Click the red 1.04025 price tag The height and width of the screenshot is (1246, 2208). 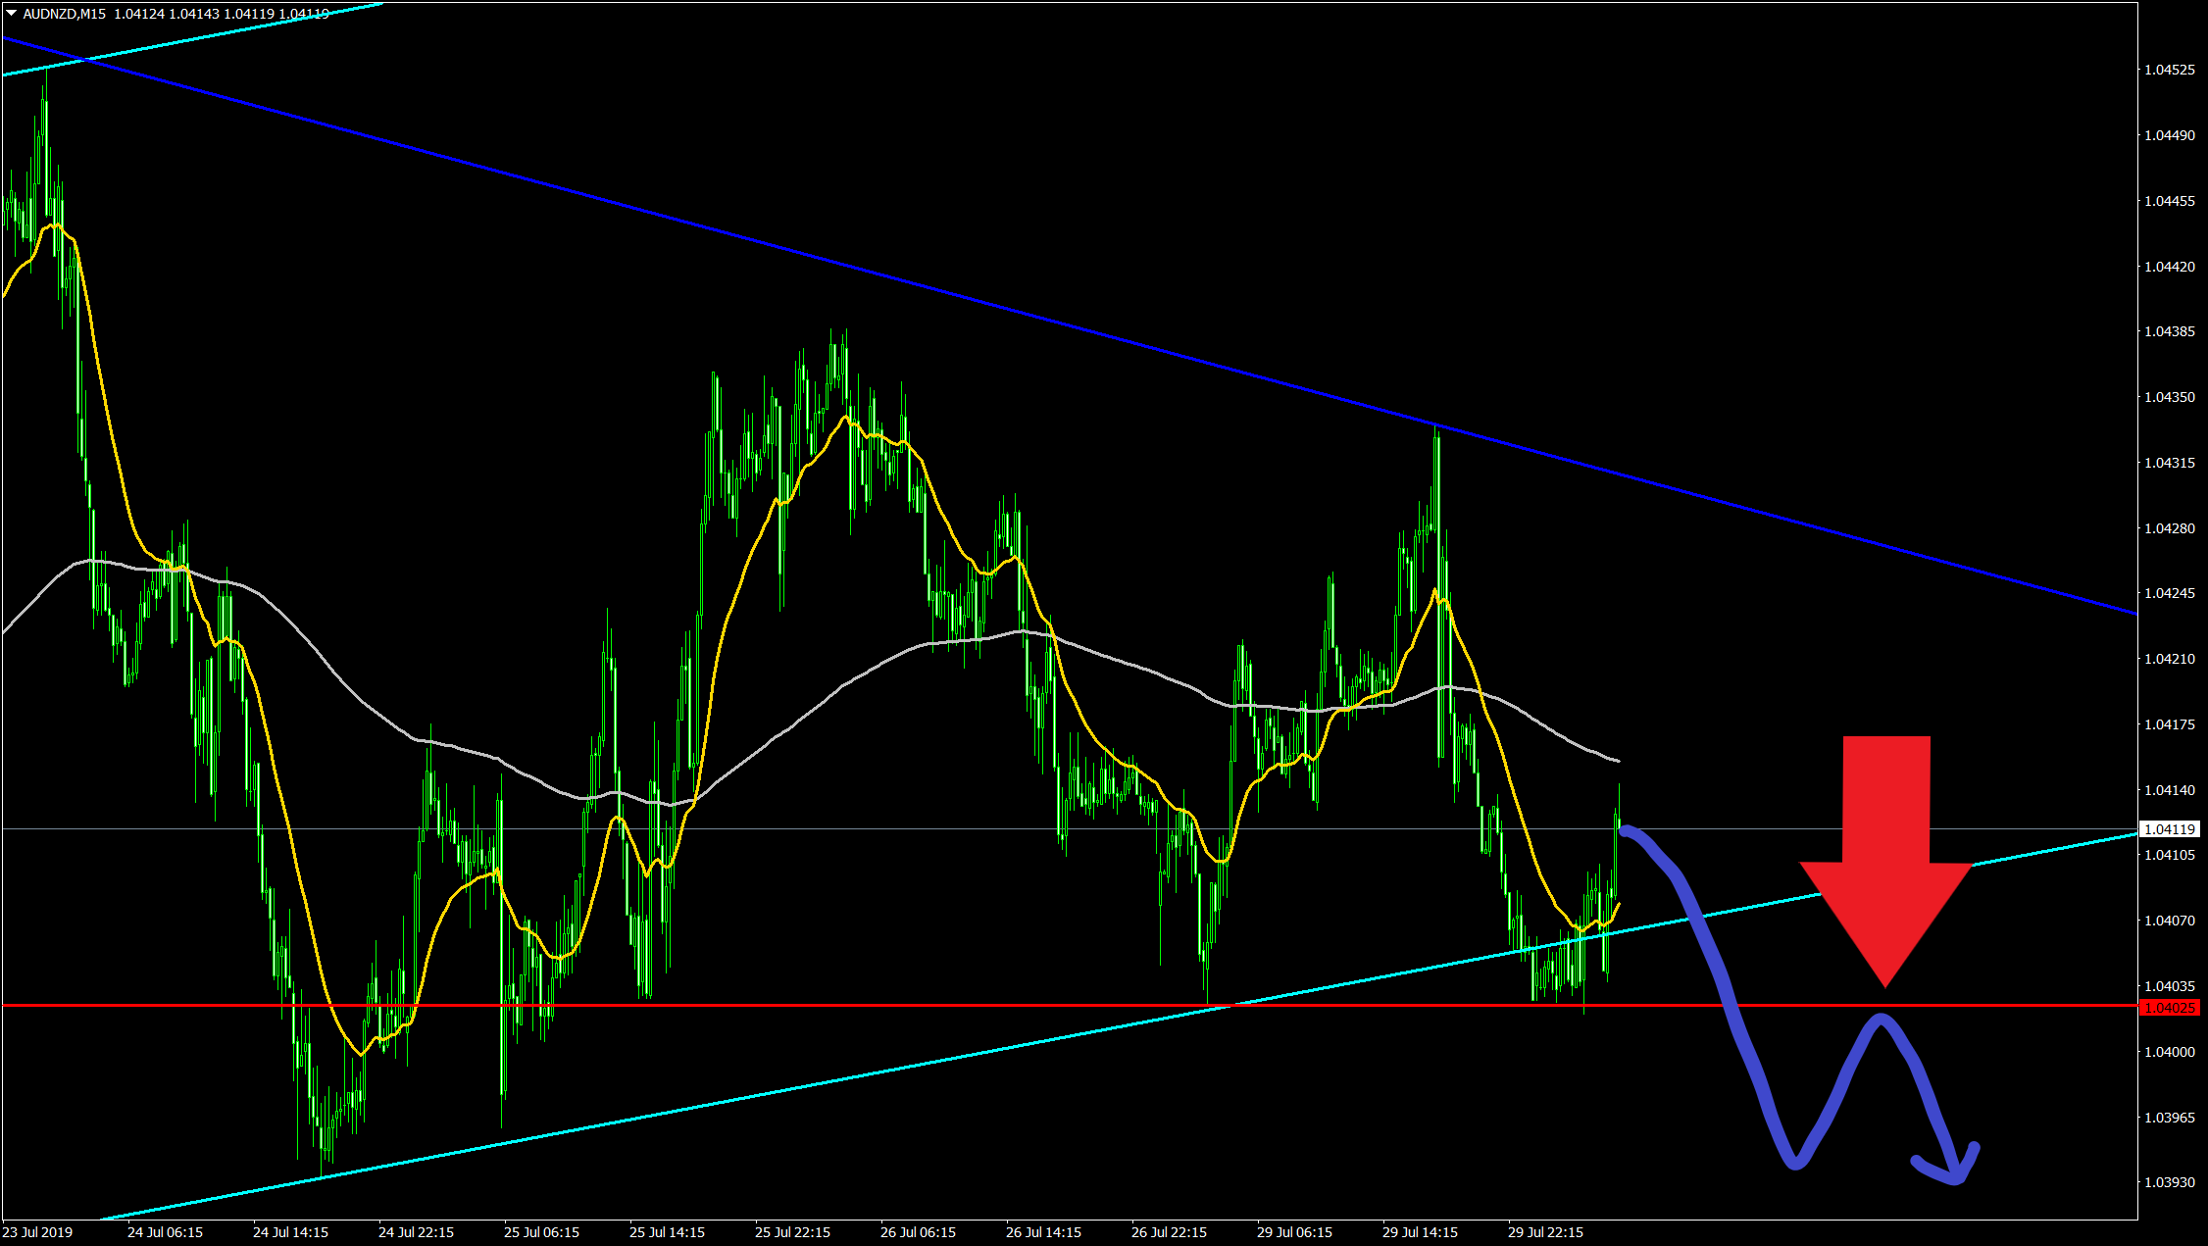(x=2170, y=1008)
